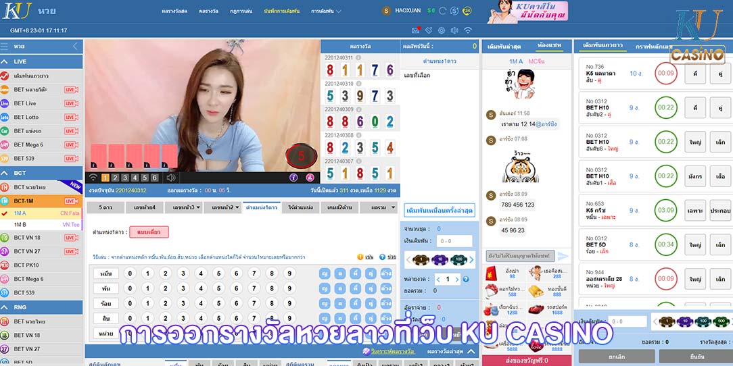This screenshot has height=366, width=733.
Task: Select video channel 5
Action: pyautogui.click(x=145, y=178)
